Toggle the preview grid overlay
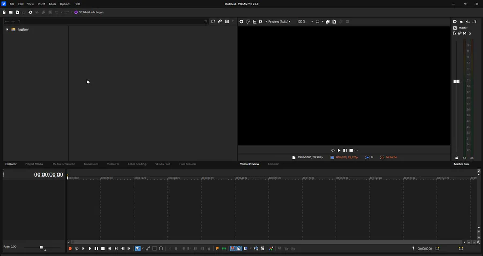Image resolution: width=483 pixels, height=256 pixels. coord(317,21)
